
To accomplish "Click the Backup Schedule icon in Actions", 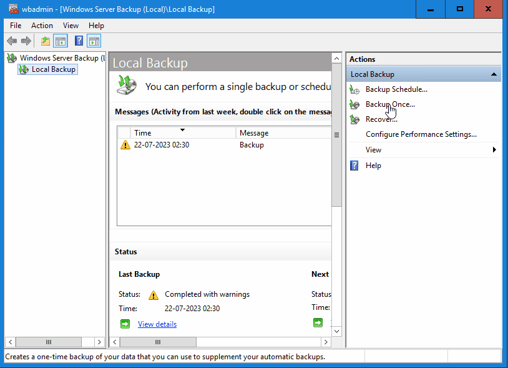I will pos(354,89).
